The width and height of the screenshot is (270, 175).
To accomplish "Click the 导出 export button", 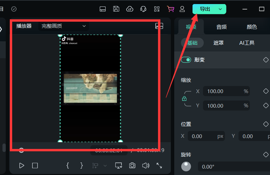I will tap(205, 9).
